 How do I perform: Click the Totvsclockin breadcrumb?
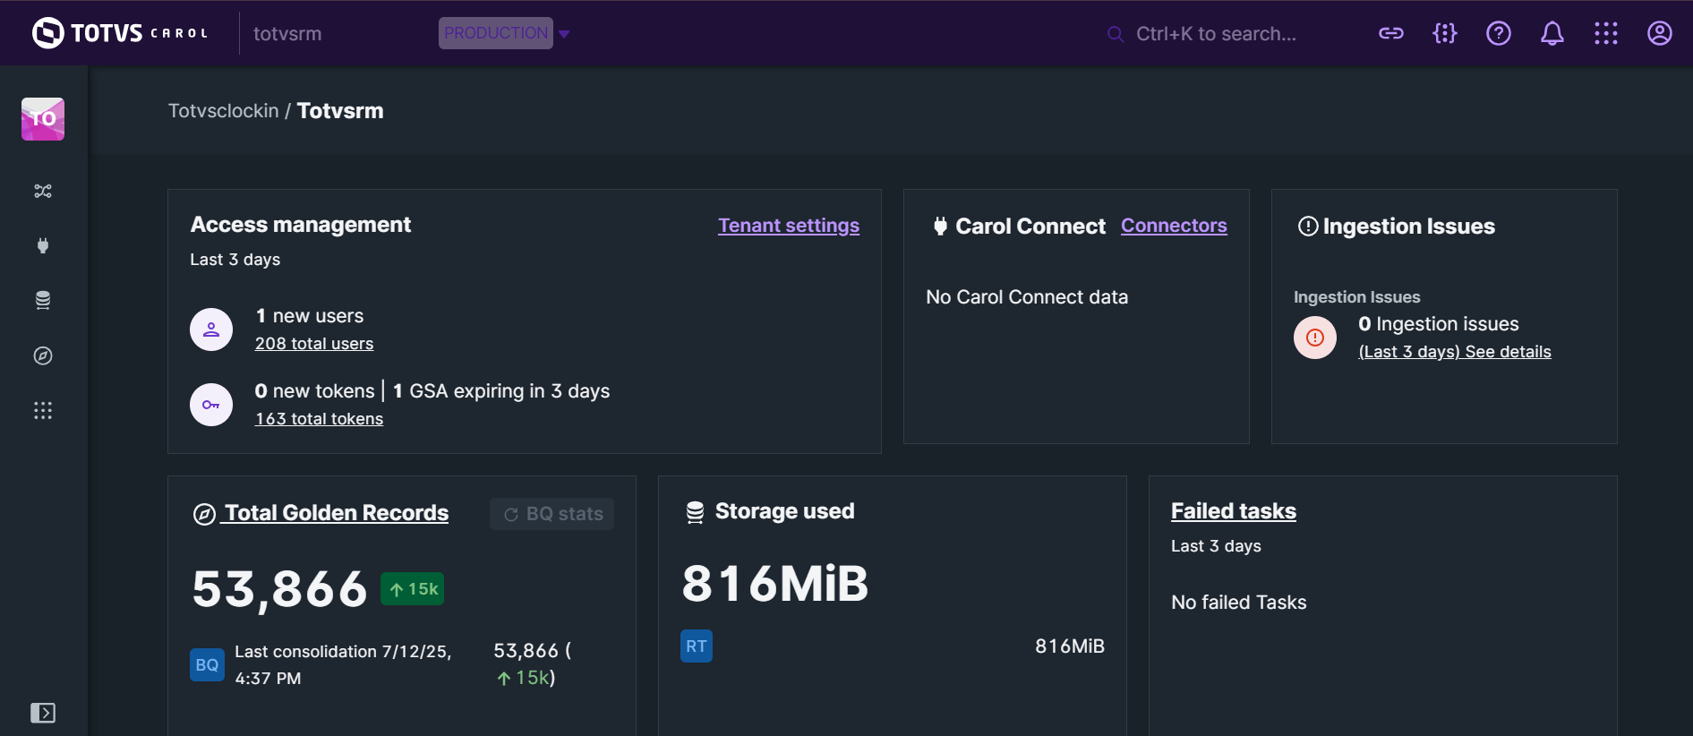coord(223,111)
